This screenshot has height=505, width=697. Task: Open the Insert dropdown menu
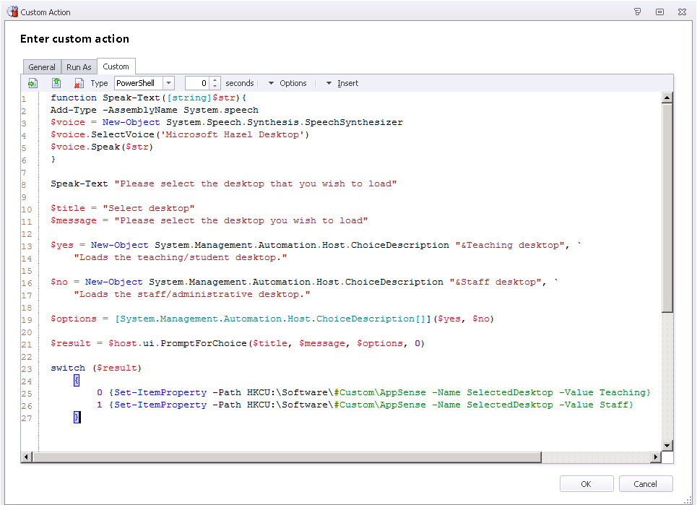coord(342,83)
